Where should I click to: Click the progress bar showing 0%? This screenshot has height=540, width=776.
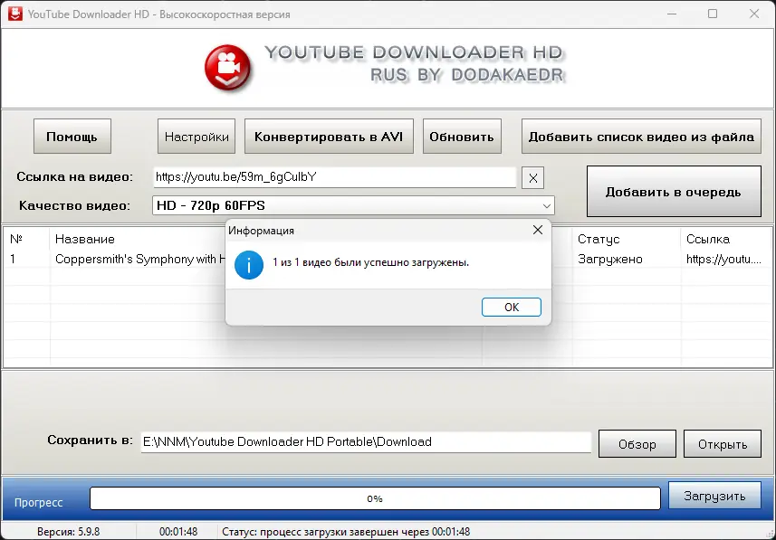point(374,496)
